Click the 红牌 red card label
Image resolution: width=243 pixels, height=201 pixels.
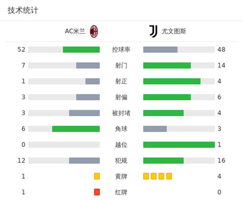click(x=121, y=192)
